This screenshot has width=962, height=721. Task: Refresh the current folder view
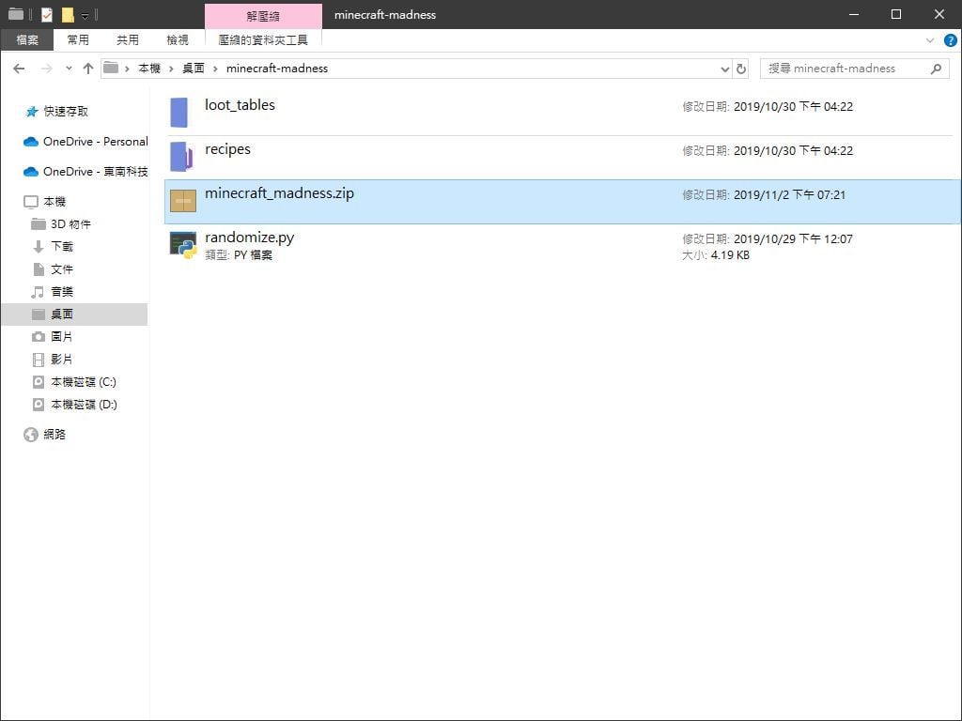coord(741,69)
